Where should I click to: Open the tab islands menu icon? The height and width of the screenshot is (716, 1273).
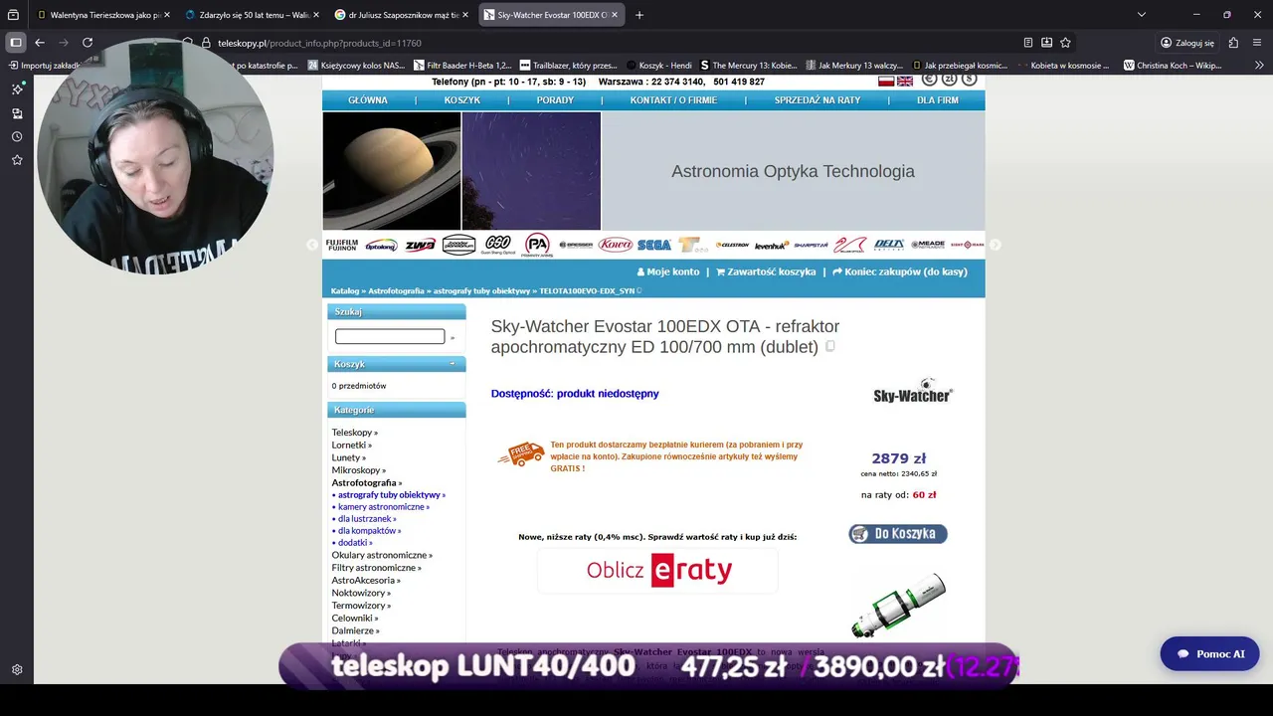pos(13,15)
